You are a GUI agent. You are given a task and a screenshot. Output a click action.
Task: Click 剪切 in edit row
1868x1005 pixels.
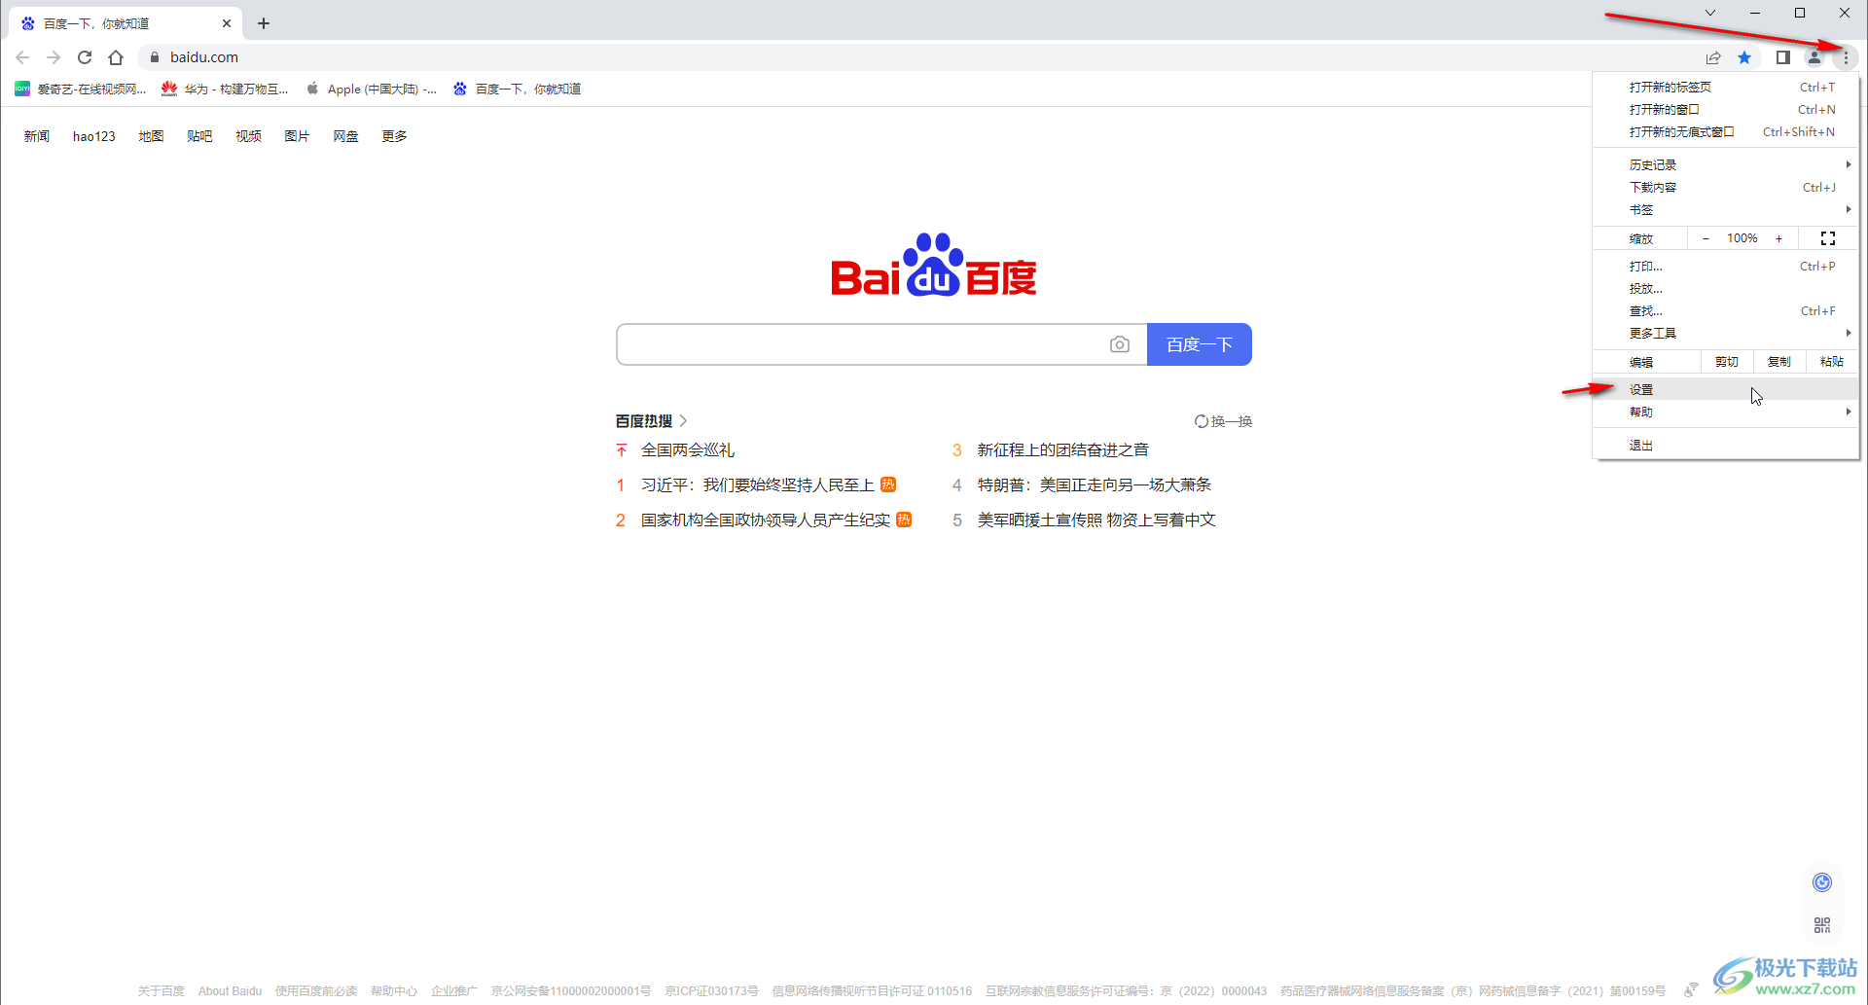coord(1727,362)
